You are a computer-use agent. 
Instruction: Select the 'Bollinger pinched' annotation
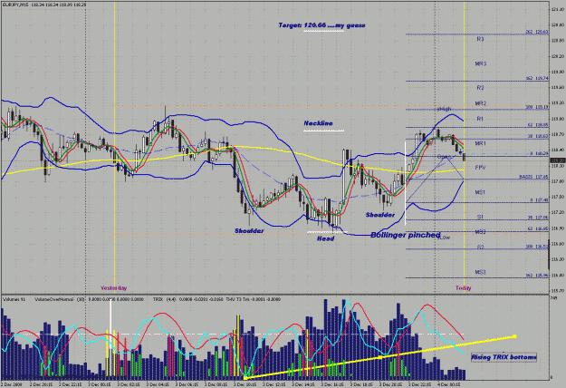406,235
